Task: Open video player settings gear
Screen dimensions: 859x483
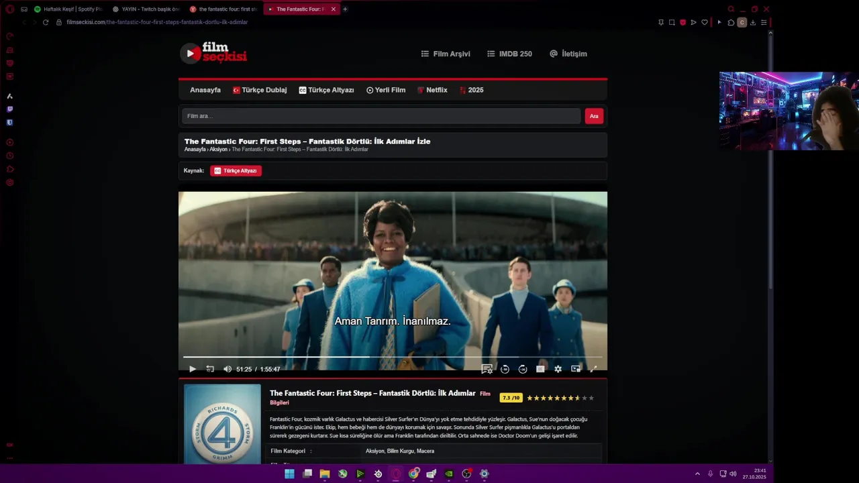Action: (x=558, y=369)
